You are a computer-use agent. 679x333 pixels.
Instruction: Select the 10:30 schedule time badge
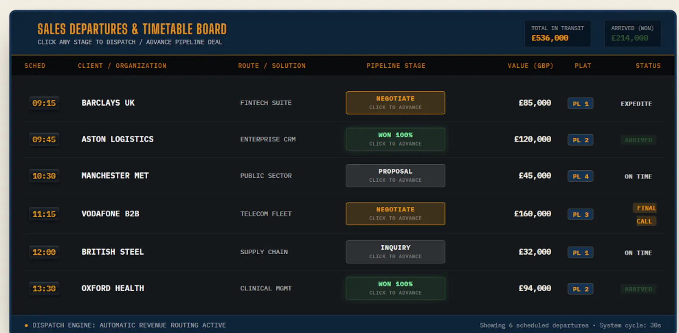(x=44, y=176)
